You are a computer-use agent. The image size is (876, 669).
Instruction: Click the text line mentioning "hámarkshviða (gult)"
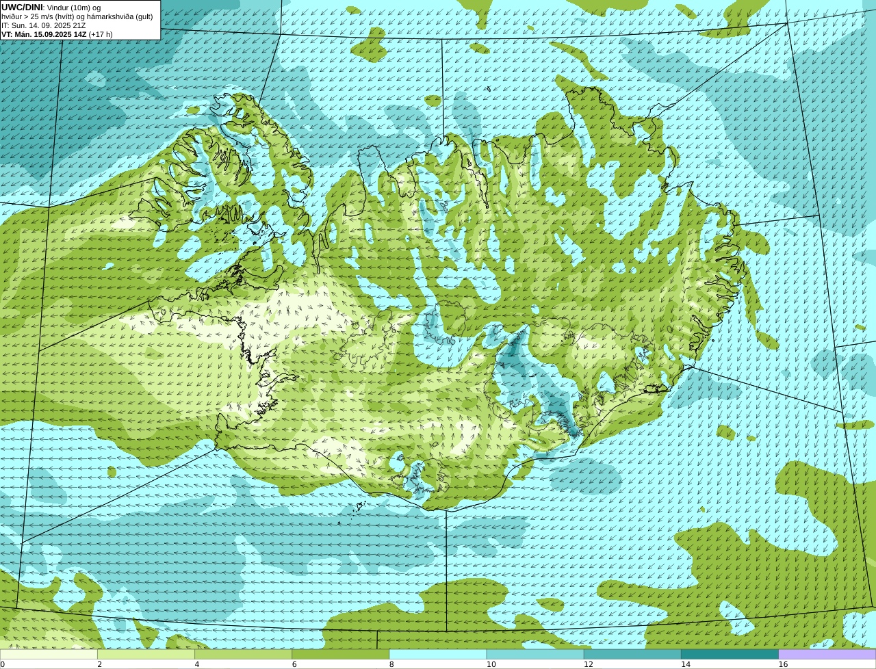coord(77,16)
